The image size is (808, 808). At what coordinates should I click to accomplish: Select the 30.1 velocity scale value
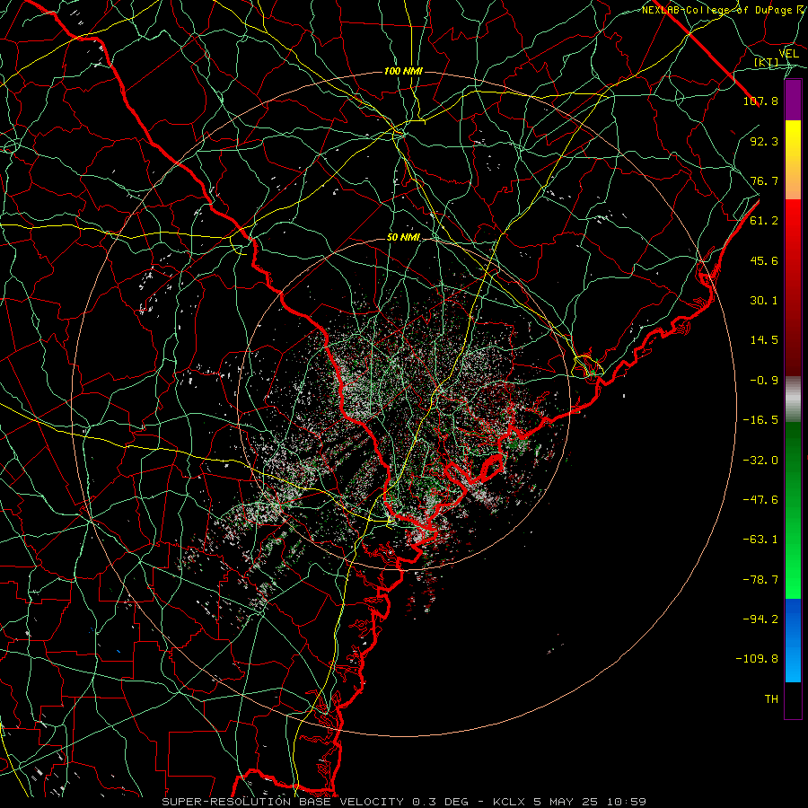(x=764, y=301)
